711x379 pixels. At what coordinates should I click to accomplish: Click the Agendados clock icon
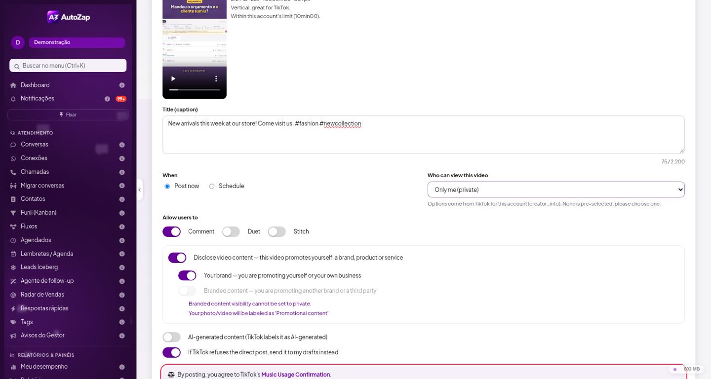(x=13, y=240)
